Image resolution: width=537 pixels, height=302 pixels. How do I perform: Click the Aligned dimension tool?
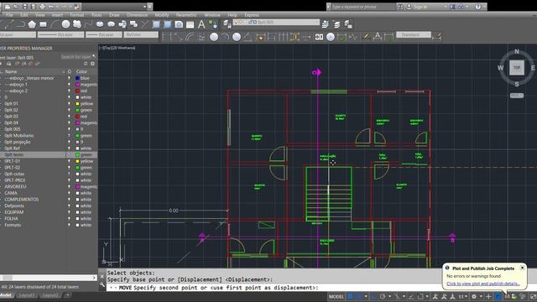[x=178, y=37]
